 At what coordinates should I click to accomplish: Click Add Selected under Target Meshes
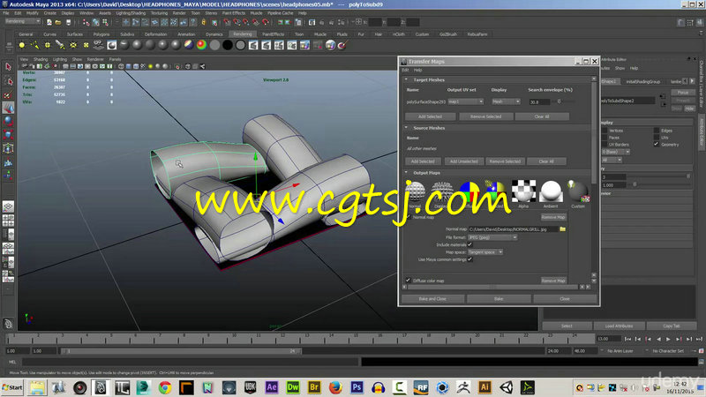[x=430, y=116]
